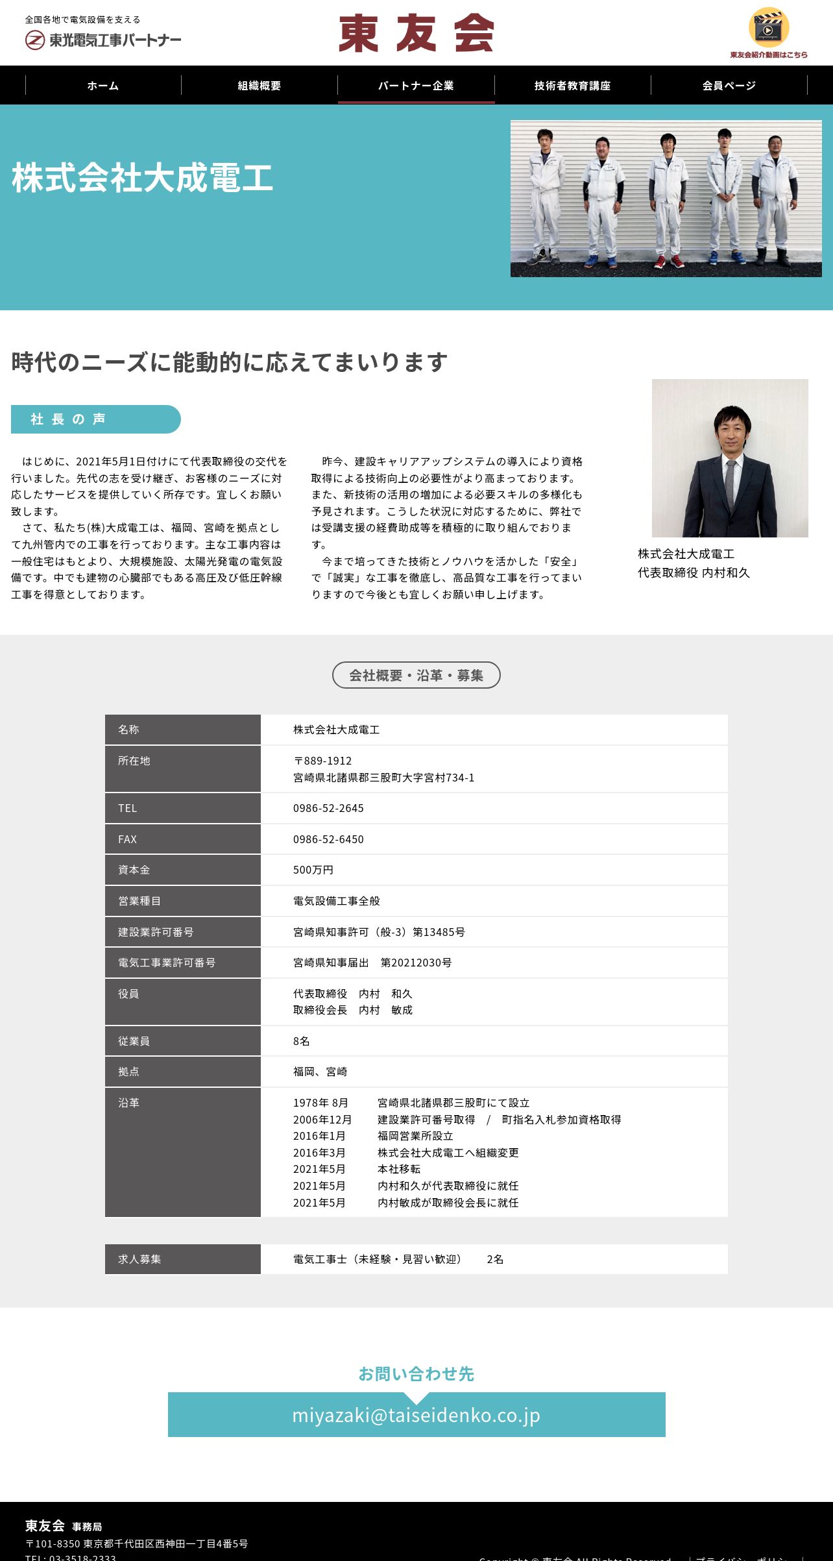The width and height of the screenshot is (833, 1561).
Task: Click the address 宮崎県北諸県郡三股町大字宮村734-1
Action: tap(384, 778)
